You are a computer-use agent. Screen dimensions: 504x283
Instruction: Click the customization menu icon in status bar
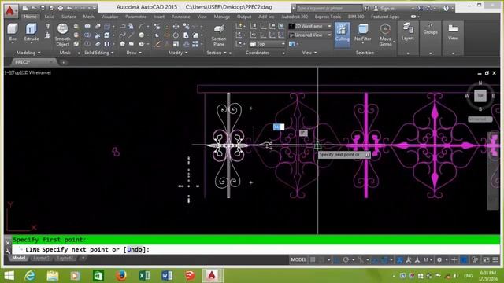495,259
